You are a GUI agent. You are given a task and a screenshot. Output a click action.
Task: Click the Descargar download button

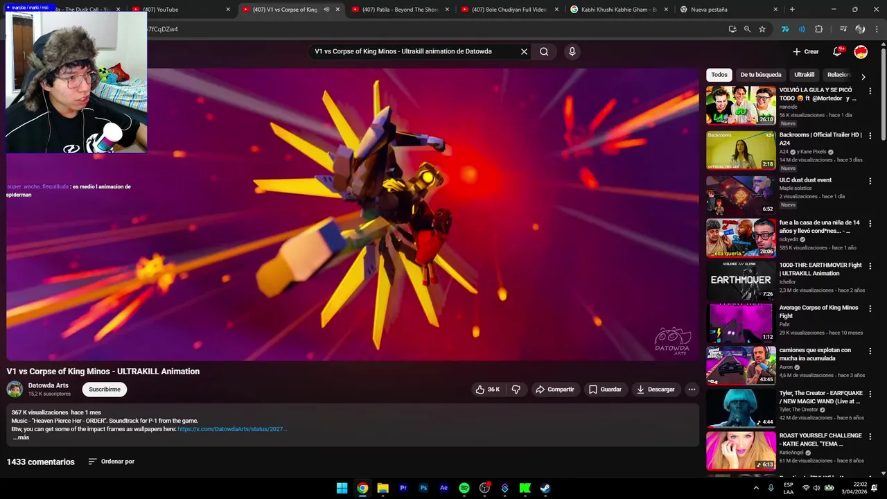click(x=656, y=389)
